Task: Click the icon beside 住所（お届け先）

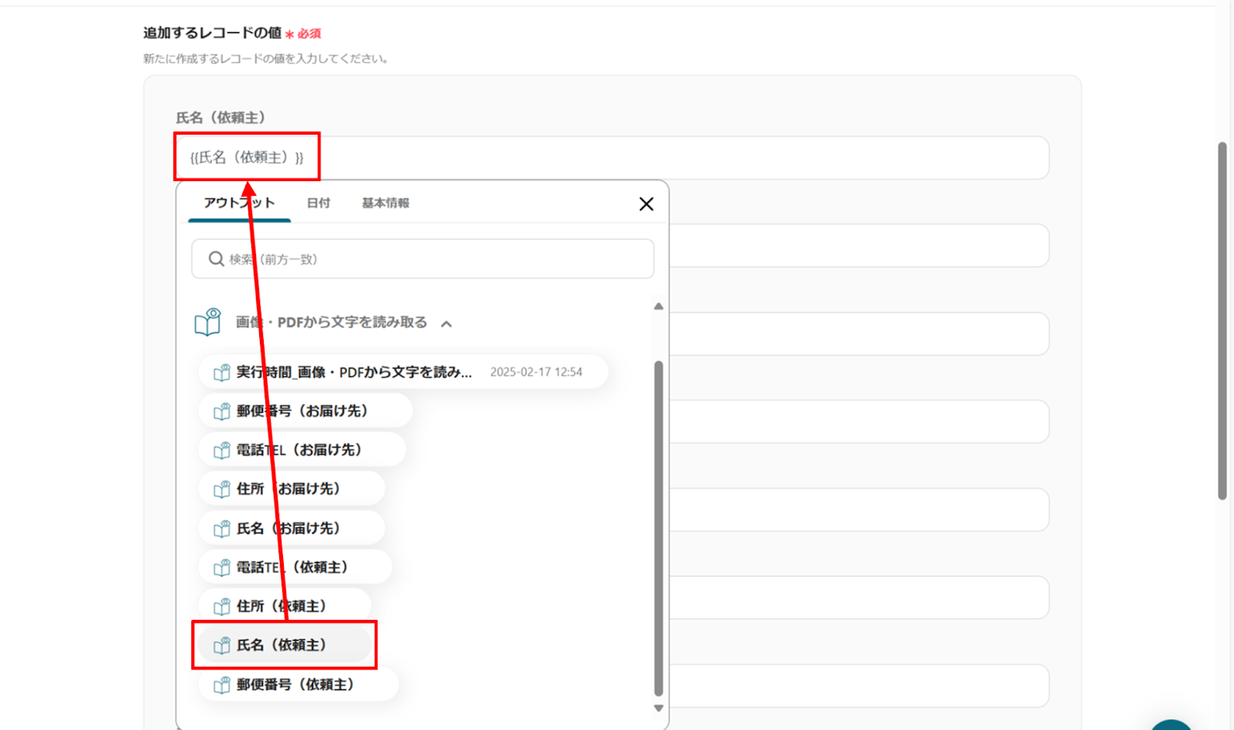Action: point(222,489)
